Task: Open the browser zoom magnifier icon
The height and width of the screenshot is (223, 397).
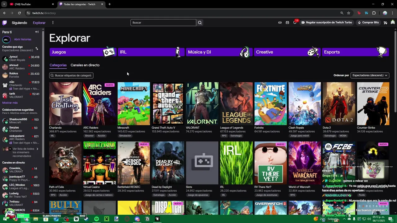Action: (342, 13)
